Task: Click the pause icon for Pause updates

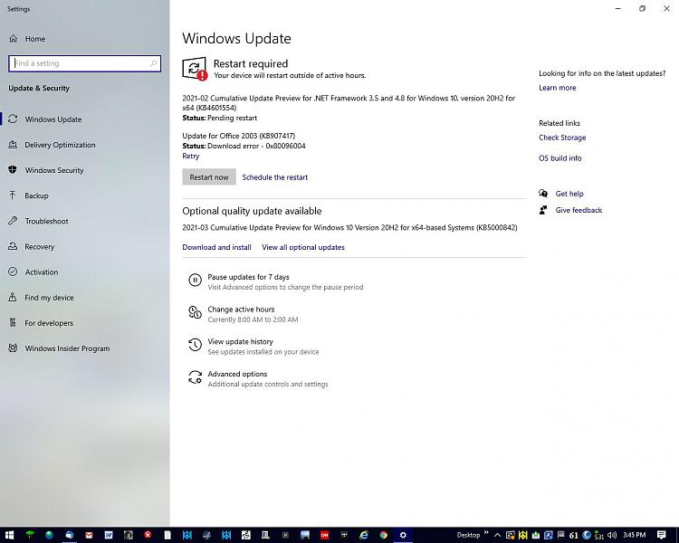Action: pos(195,281)
